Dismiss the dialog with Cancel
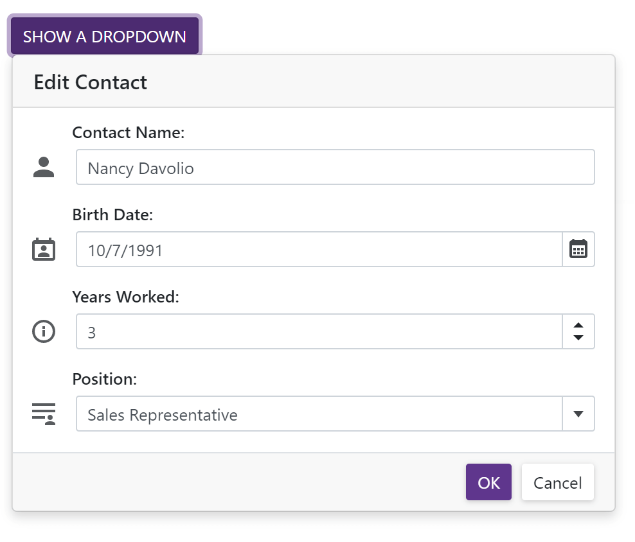This screenshot has height=542, width=635. click(x=557, y=482)
